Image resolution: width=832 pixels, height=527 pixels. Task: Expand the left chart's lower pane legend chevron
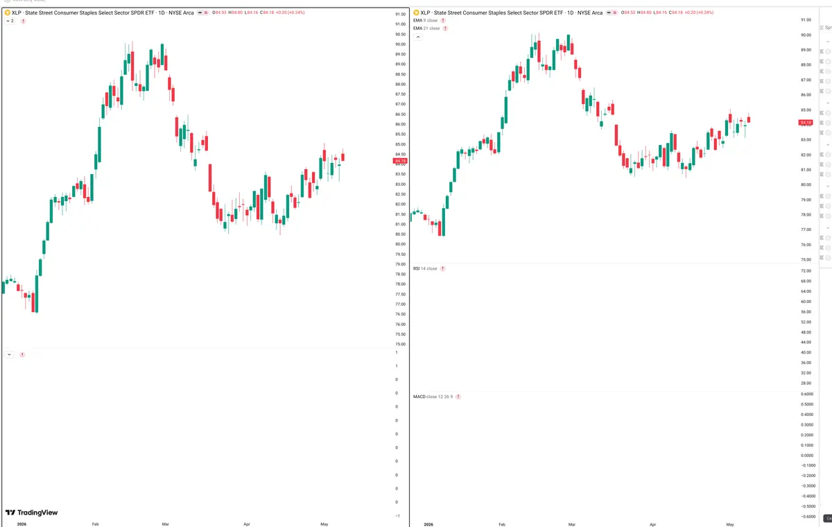tap(9, 354)
